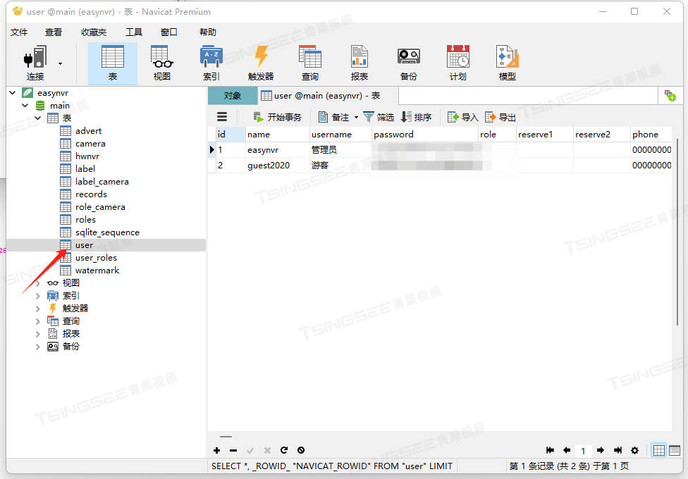Collapse the main database node
The height and width of the screenshot is (479, 688).
[23, 105]
